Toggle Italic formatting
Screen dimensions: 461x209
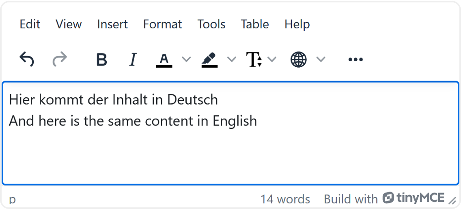pos(133,60)
